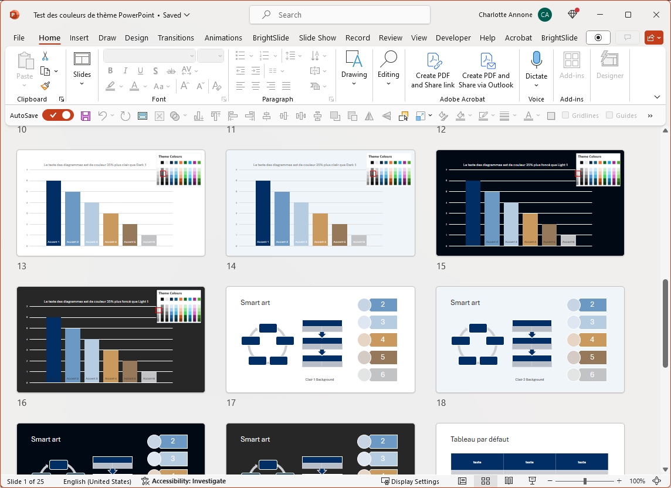Click the Flip Vertical triangles icon
This screenshot has width=671, height=488.
[x=386, y=116]
